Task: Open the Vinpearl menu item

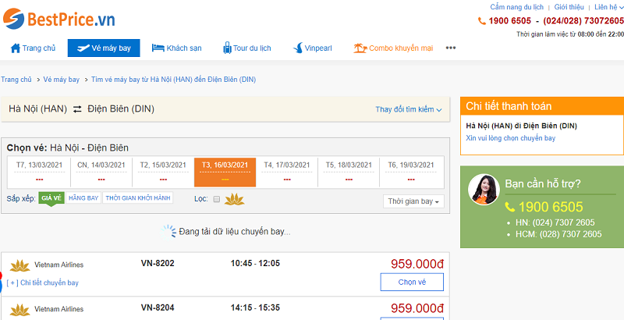Action: tap(312, 48)
